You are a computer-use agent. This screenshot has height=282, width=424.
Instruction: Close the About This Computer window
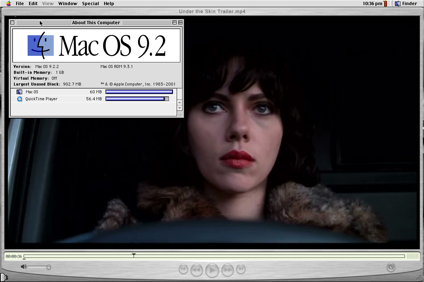[x=13, y=23]
